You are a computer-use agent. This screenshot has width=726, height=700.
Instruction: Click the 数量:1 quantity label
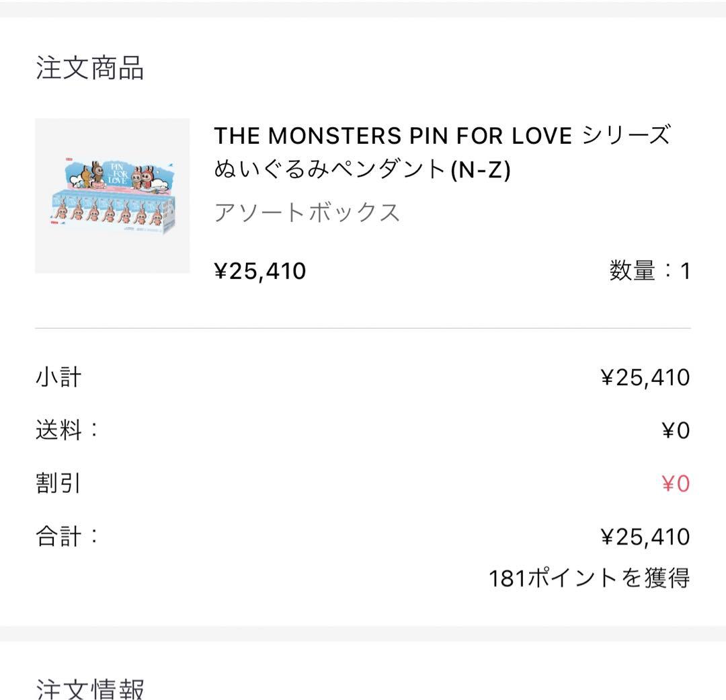649,271
